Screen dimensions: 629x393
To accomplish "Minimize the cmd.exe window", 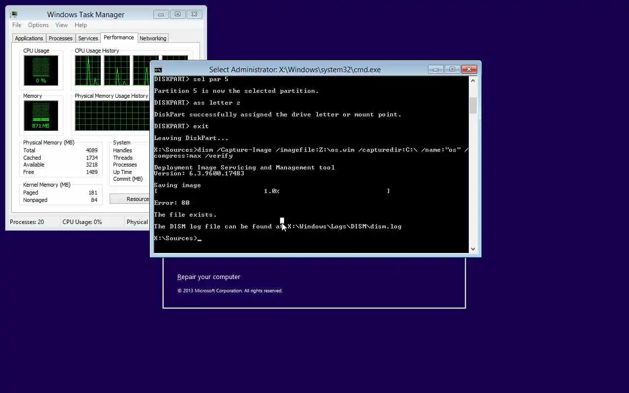I will click(435, 69).
